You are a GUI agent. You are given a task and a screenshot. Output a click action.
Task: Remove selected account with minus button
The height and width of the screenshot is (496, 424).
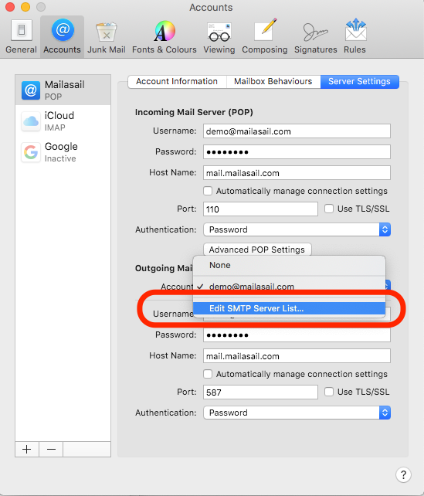pos(51,449)
